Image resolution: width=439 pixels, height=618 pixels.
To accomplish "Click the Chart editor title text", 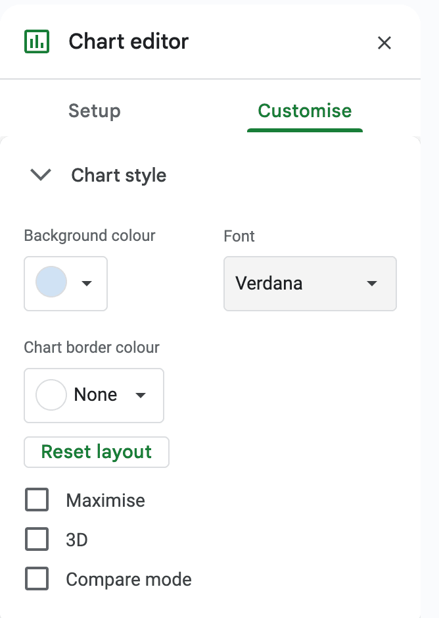I will [x=128, y=41].
